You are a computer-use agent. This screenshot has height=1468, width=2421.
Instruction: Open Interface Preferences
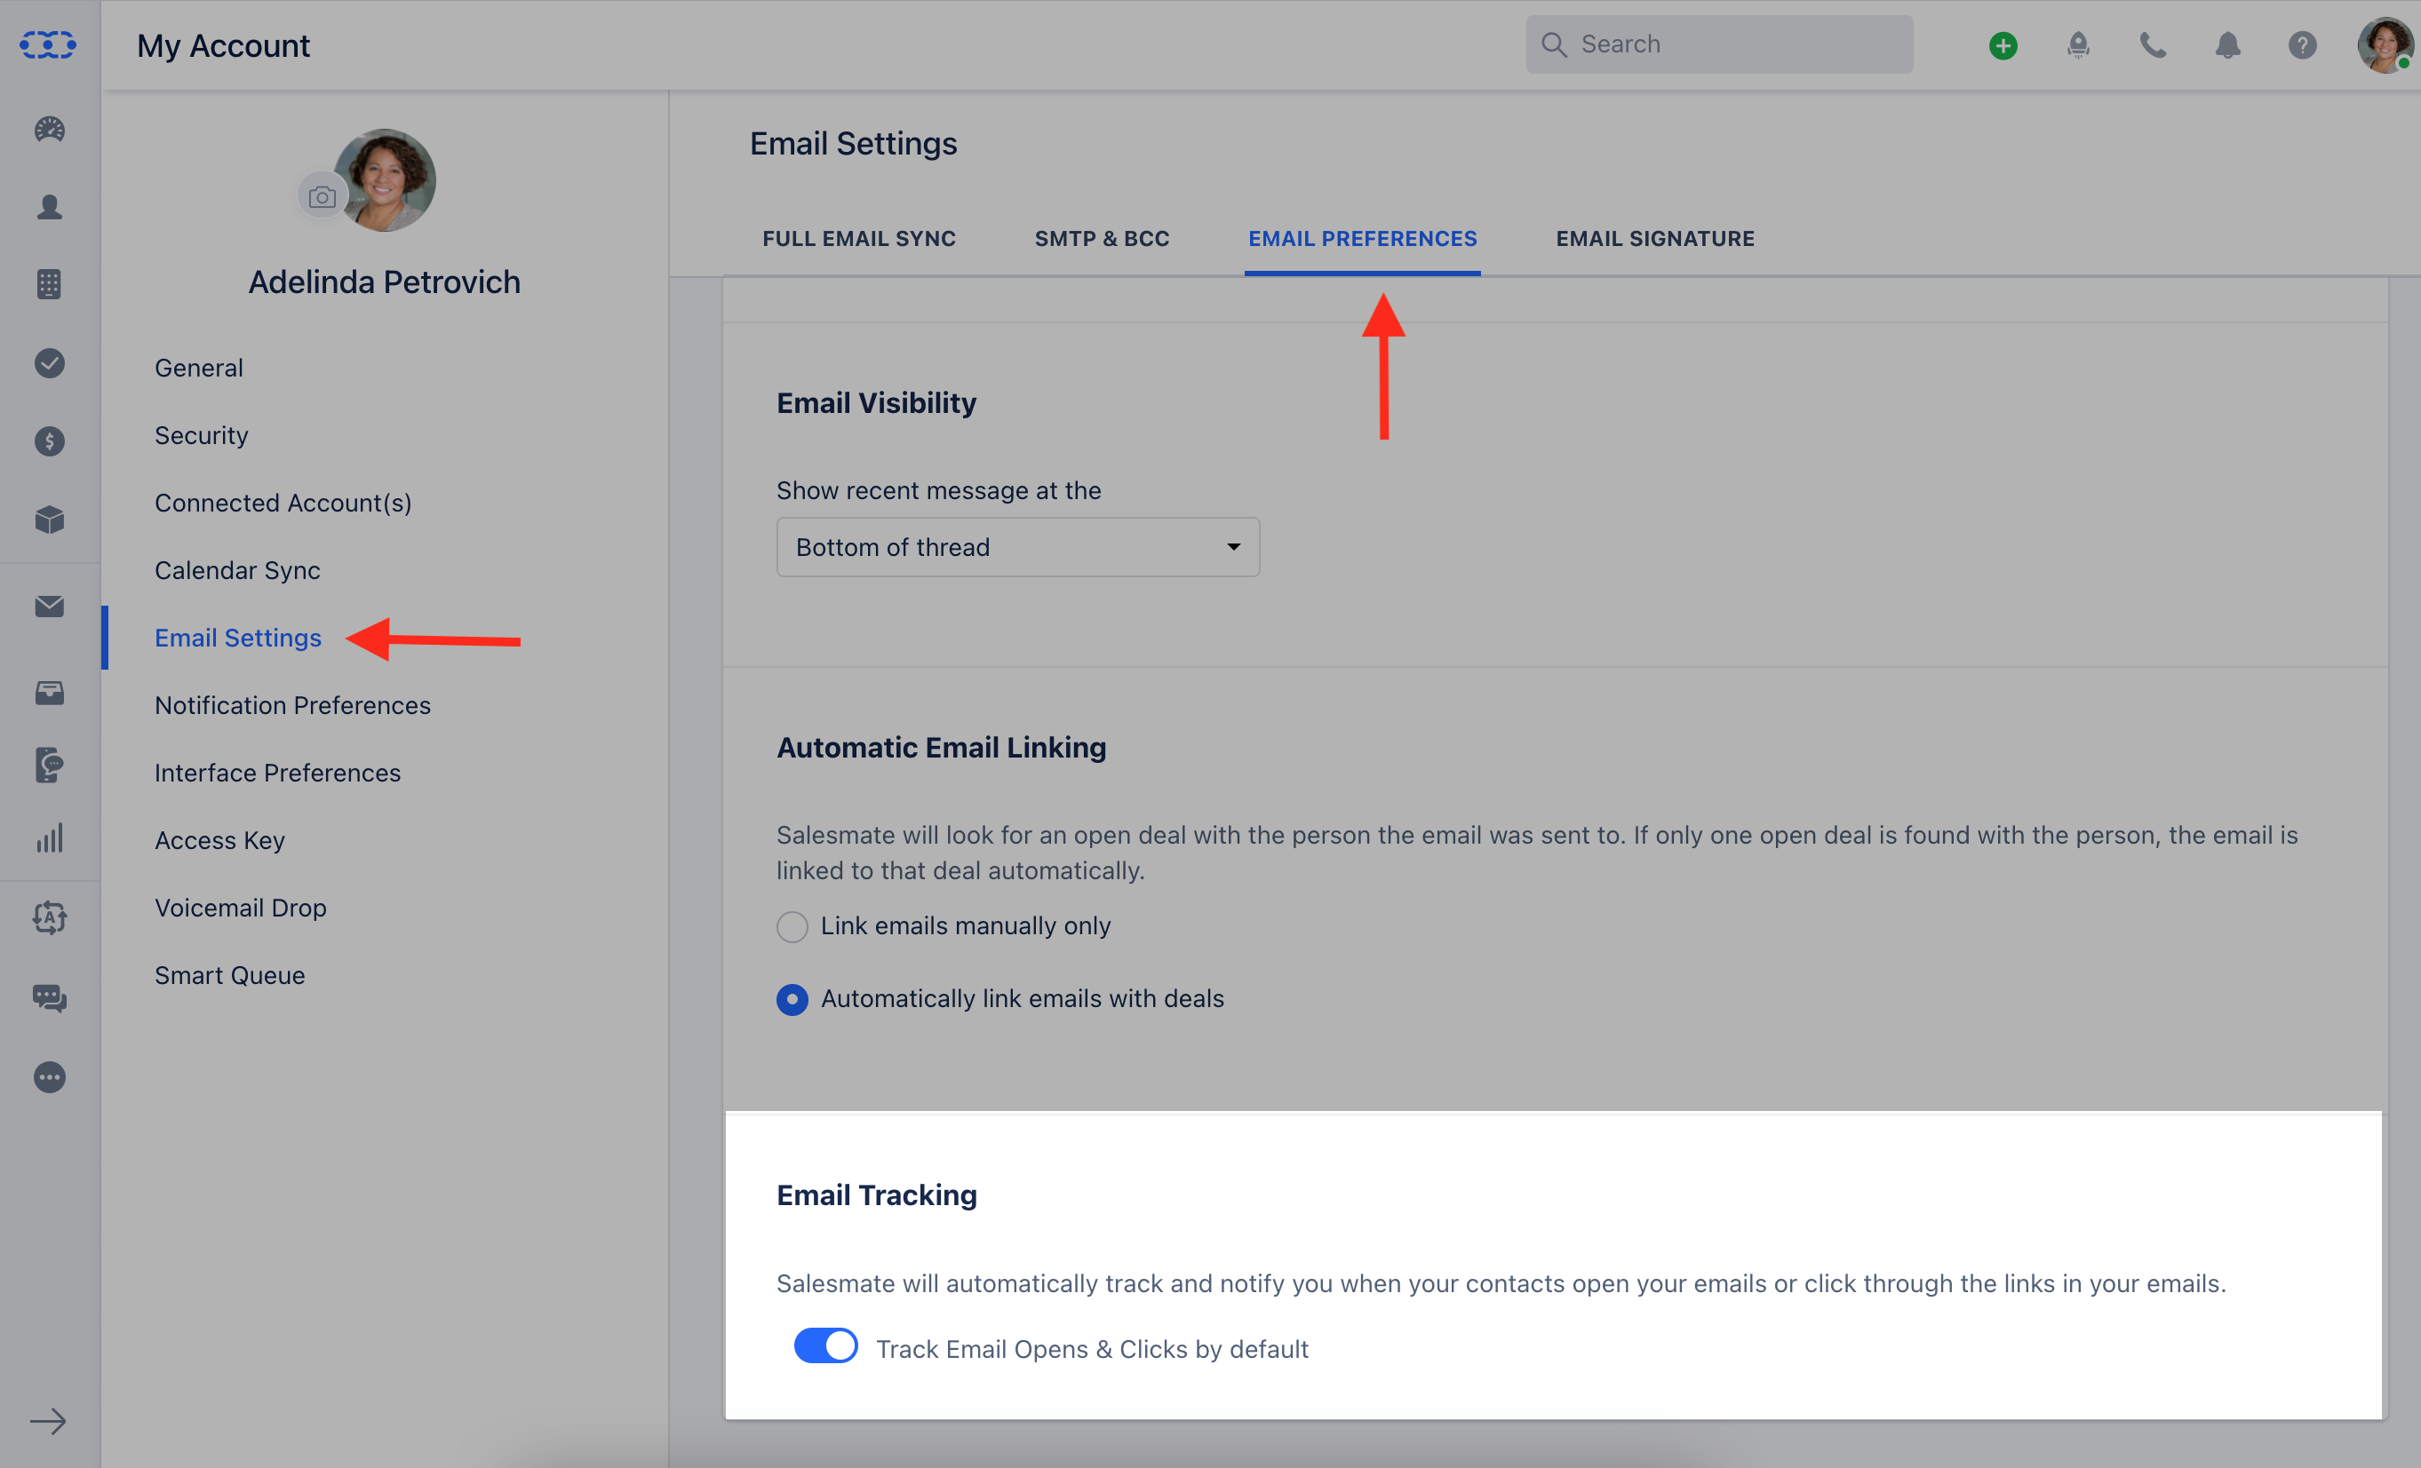tap(277, 773)
